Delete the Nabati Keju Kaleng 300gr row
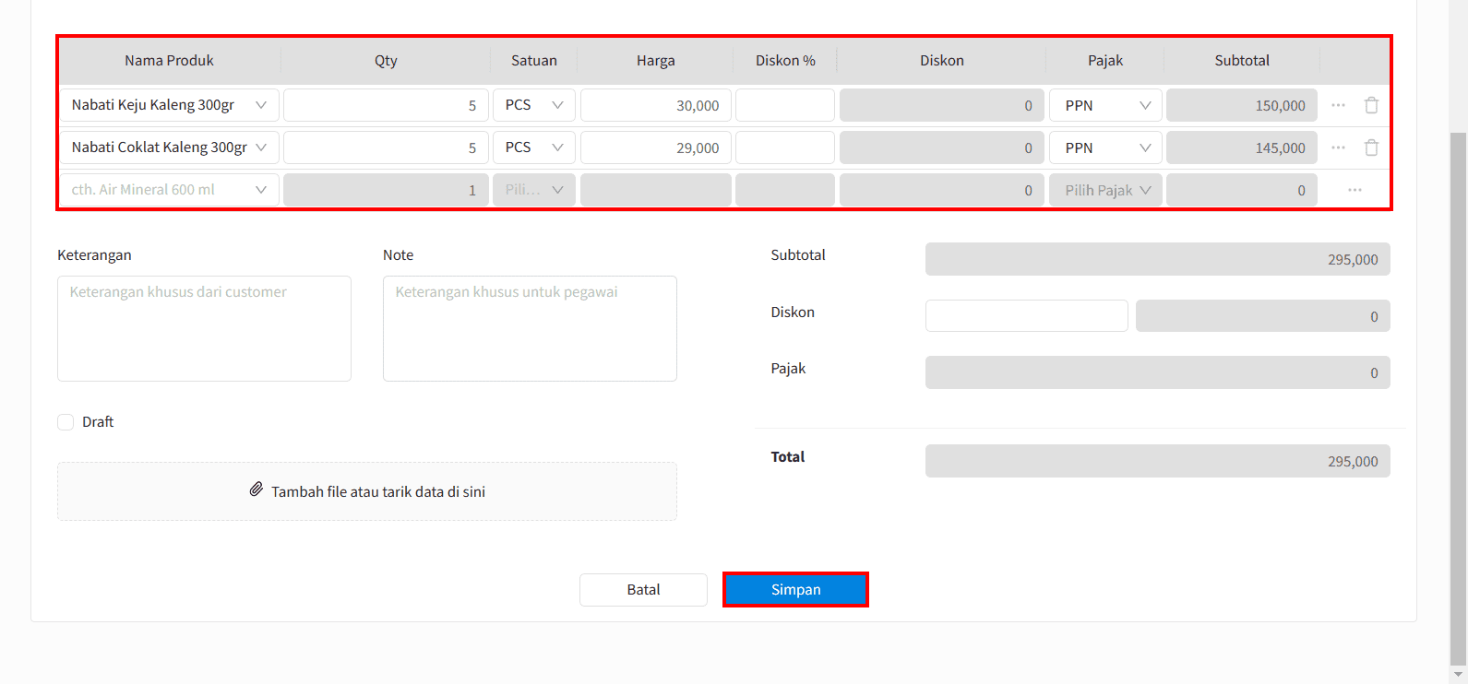The width and height of the screenshot is (1468, 684). tap(1371, 105)
